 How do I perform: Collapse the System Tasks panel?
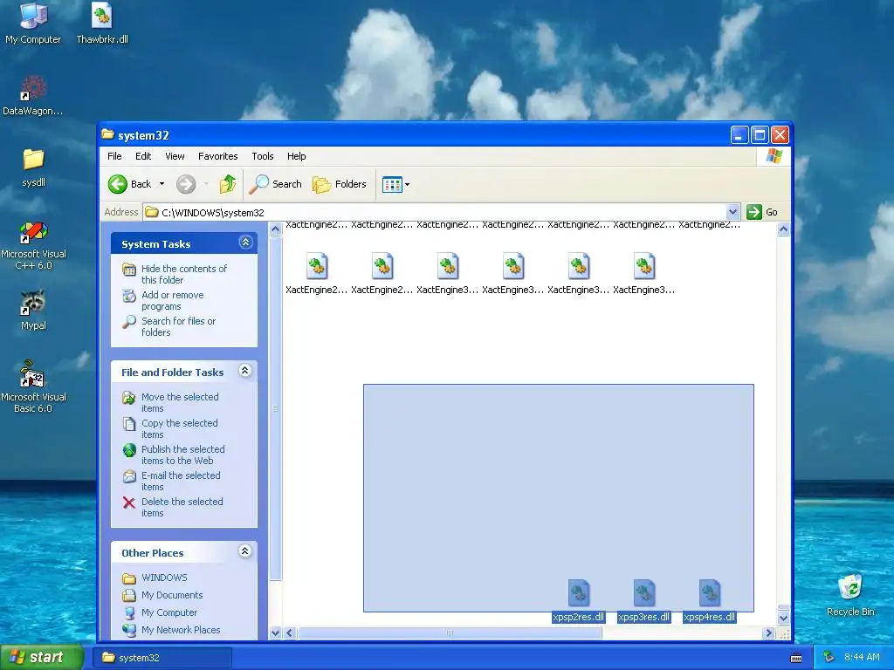[245, 243]
